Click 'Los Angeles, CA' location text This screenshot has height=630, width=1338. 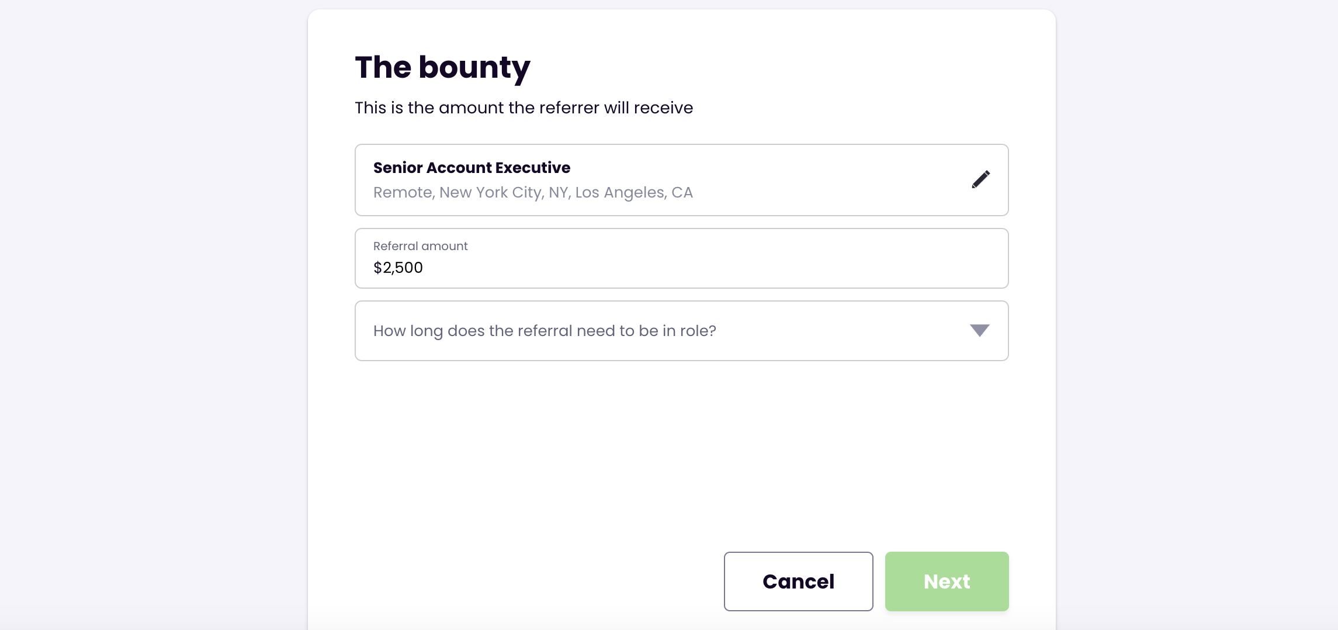click(633, 192)
